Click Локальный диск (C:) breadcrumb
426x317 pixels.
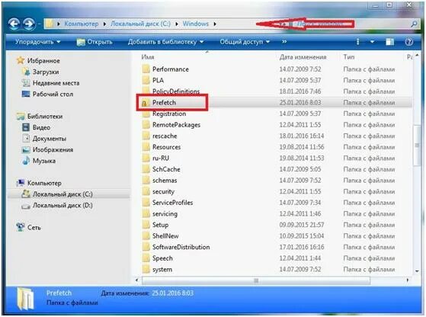pos(140,24)
